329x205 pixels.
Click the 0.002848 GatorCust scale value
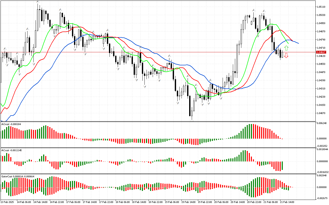tap(322, 176)
